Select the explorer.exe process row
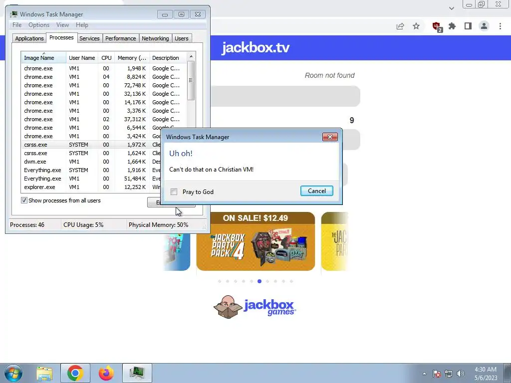511x383 pixels. point(91,187)
